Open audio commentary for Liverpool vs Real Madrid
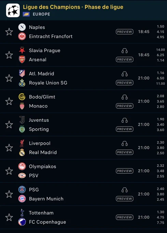167x233 pixels. point(125,144)
